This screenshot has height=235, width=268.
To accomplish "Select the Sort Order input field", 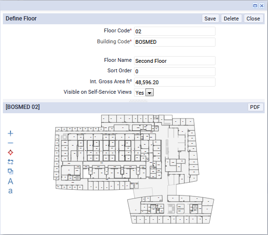I will pos(175,71).
